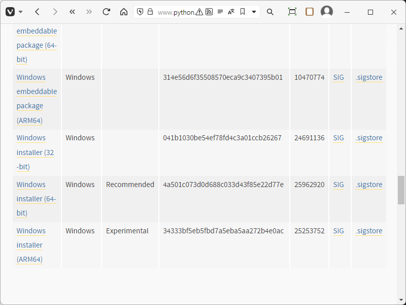Open .sigstore for embeddable package (ARM64)
The image size is (406, 305).
369,77
